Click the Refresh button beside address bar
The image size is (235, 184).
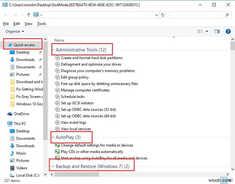[x=163, y=15]
